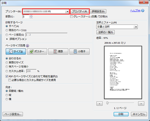This screenshot has height=121, width=150.
Task: Select 自動縦/横 orientation radio button
Action: pos(7,91)
